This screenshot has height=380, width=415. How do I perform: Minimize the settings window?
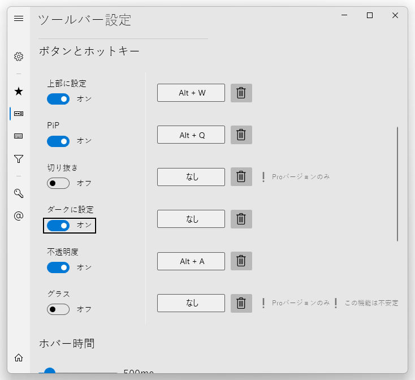[344, 15]
